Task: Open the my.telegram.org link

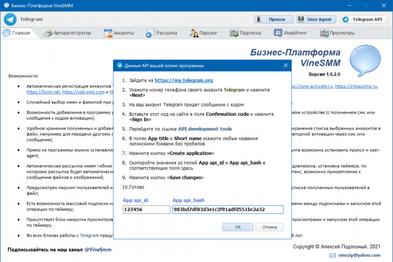Action: 184,80
